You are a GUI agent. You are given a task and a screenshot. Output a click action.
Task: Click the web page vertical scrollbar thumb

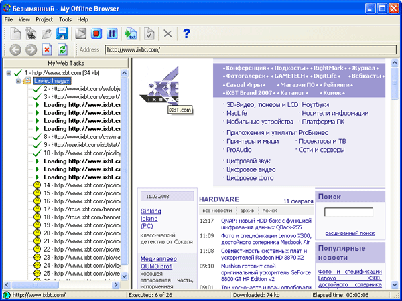pyautogui.click(x=395, y=82)
